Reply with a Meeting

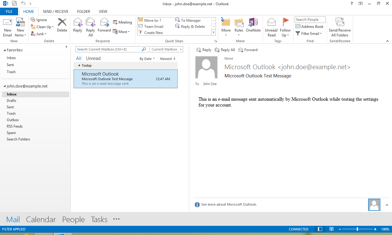(x=123, y=22)
